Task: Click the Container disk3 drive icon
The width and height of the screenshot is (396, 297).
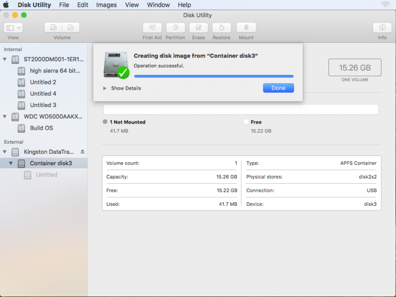Action: tap(22, 163)
